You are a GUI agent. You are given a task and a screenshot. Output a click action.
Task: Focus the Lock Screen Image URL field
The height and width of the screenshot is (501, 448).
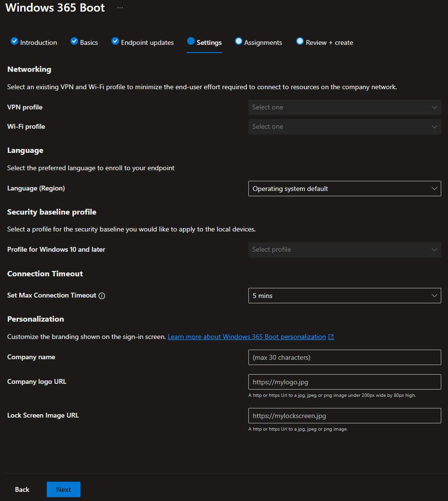click(x=344, y=416)
